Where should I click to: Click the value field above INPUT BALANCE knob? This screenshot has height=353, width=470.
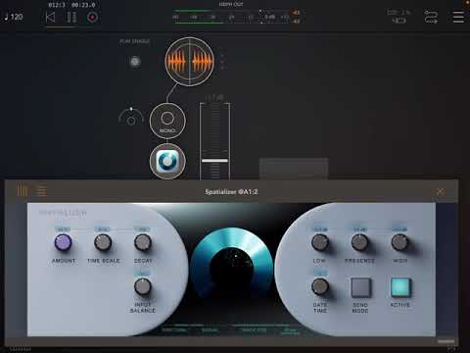click(x=143, y=274)
